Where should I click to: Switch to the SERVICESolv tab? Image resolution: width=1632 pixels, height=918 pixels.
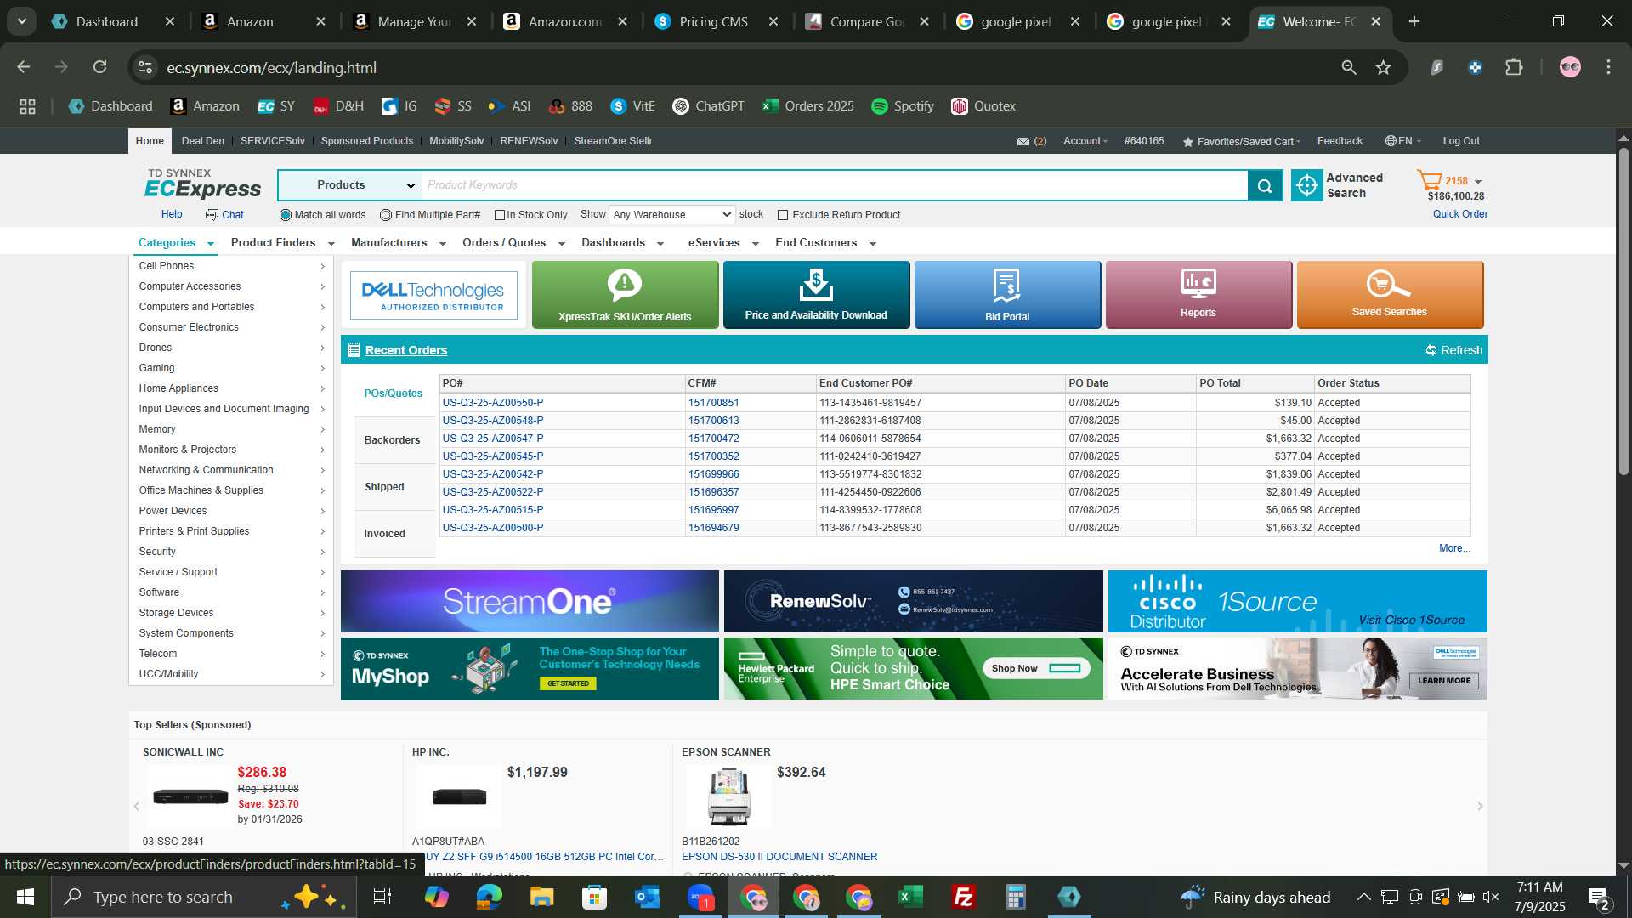(x=272, y=141)
